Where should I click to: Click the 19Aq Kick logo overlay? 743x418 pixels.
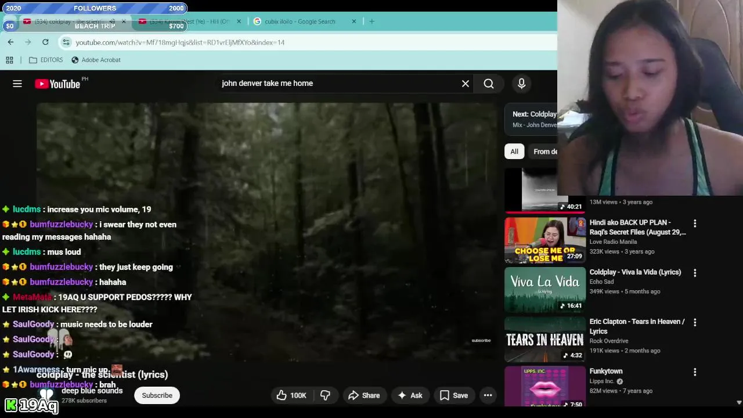[31, 405]
